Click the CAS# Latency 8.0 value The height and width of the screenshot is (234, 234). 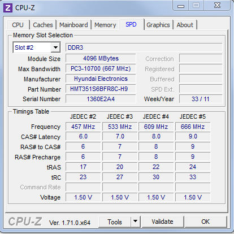click(156, 136)
